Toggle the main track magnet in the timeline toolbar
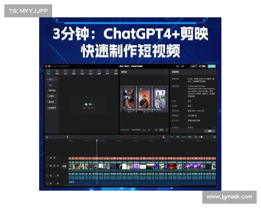This screenshot has width=261, height=208. tap(172, 137)
